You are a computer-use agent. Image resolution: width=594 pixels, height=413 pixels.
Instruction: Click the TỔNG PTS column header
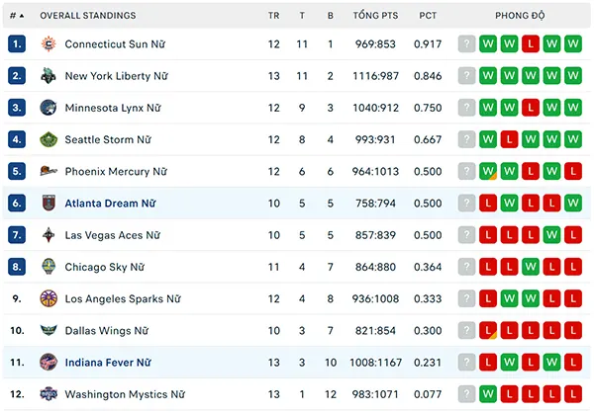[x=375, y=16]
